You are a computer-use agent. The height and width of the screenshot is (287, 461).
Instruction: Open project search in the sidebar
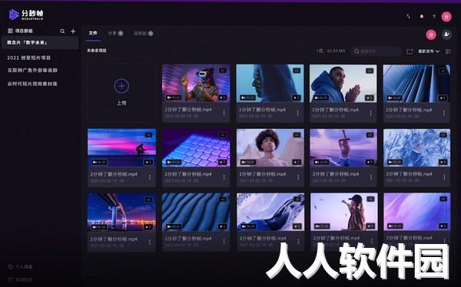(x=62, y=31)
